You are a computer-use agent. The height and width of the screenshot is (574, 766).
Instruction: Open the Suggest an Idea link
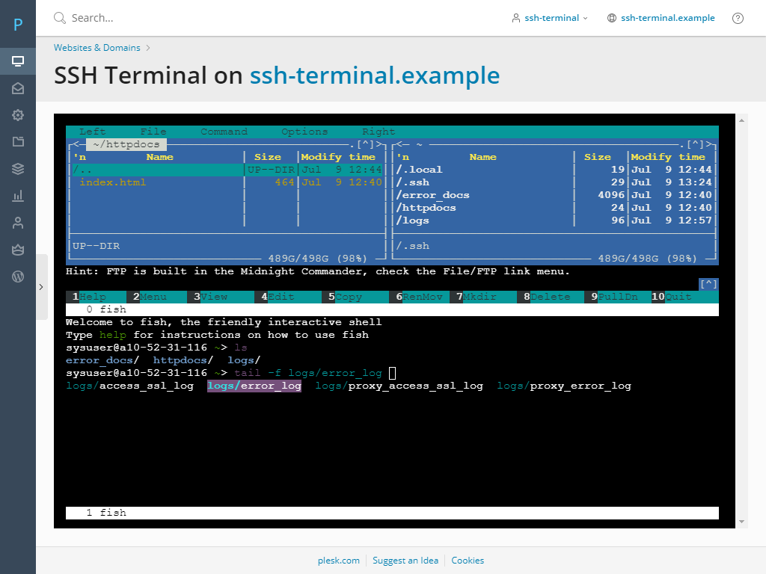point(408,560)
